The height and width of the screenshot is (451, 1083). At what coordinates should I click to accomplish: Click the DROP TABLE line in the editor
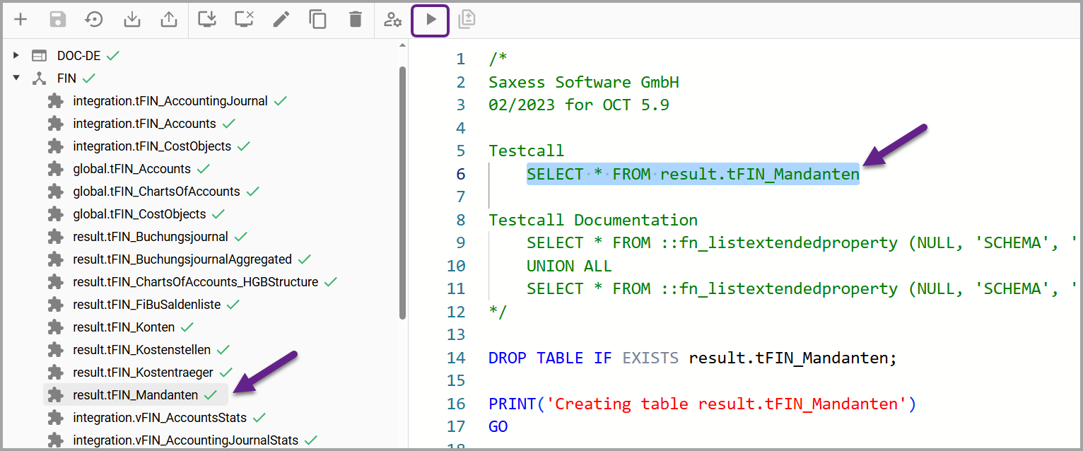pos(691,358)
